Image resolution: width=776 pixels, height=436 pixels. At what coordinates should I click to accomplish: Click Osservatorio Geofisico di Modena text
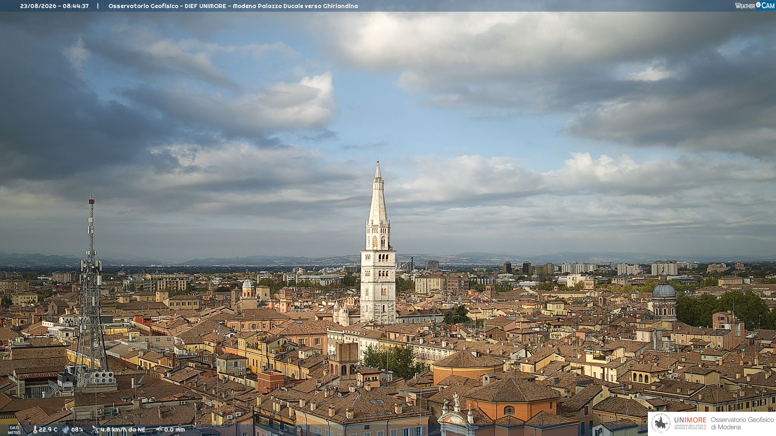(x=742, y=423)
